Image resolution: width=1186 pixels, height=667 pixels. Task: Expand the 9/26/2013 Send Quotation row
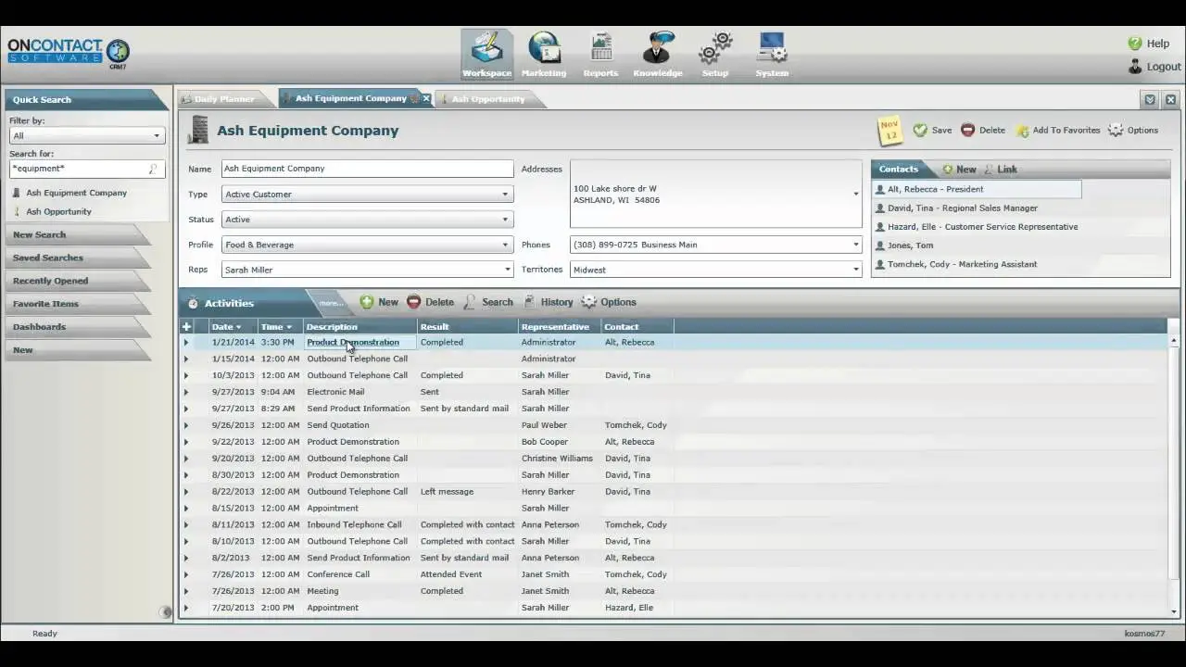point(185,425)
